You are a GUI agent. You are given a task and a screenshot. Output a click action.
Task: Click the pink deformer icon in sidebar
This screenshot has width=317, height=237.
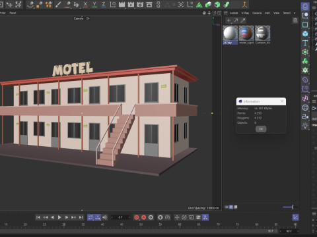point(305,98)
